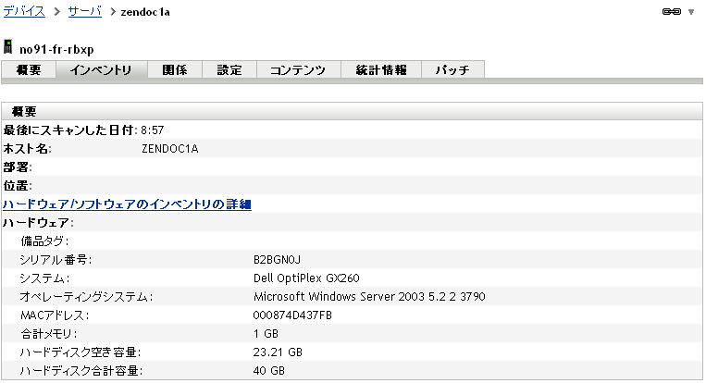This screenshot has height=383, width=706.
Task: Click the Microsoft Windows Server 2003 value
Action: [x=369, y=296]
